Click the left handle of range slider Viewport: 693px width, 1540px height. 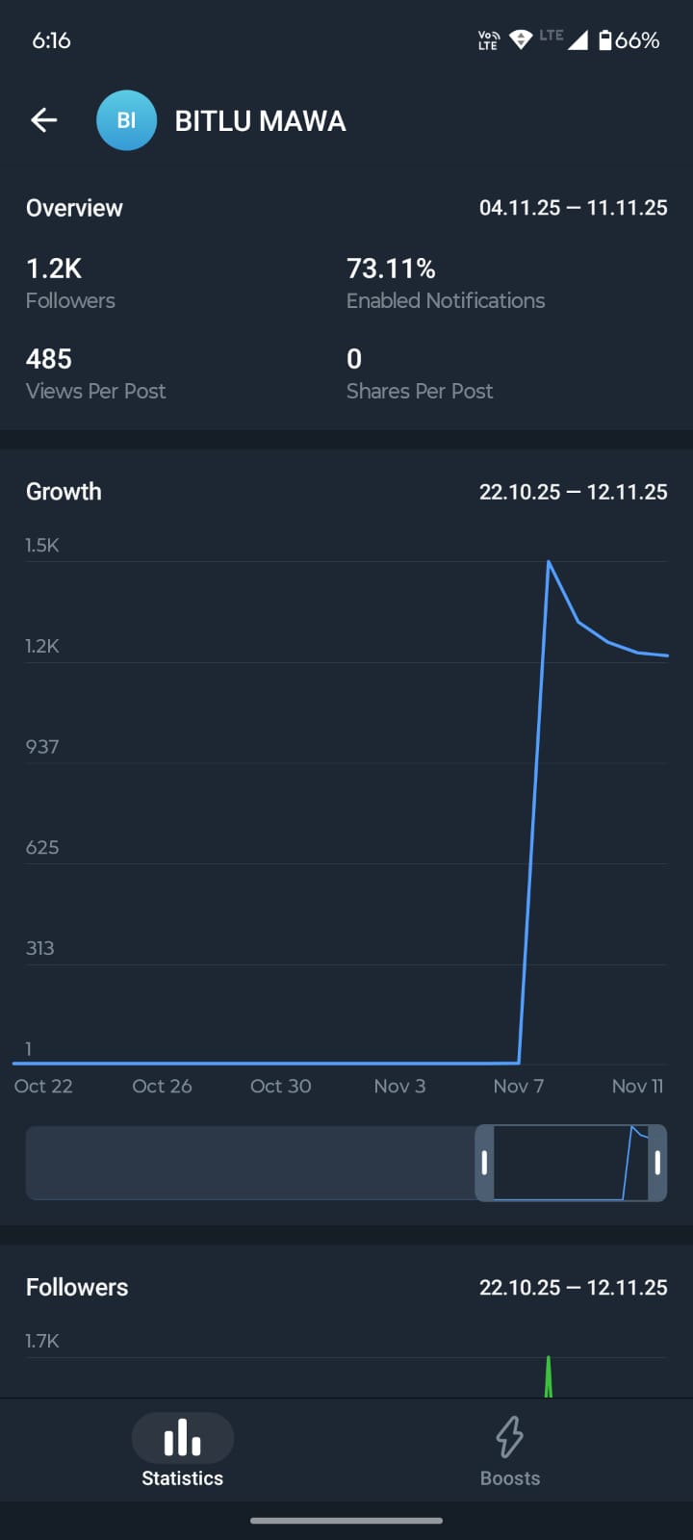point(484,1163)
